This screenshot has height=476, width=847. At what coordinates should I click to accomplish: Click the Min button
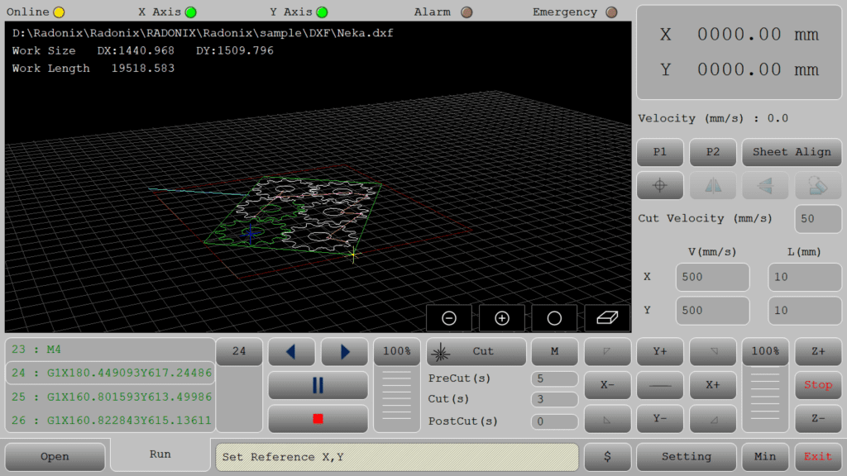click(x=765, y=456)
